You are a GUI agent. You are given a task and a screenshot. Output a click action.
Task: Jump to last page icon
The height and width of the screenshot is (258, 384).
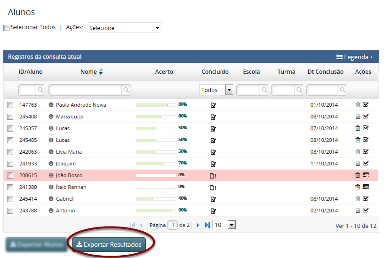[x=207, y=225]
